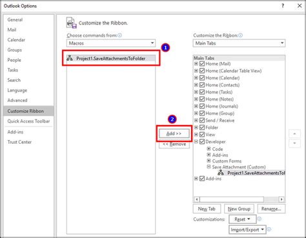This screenshot has width=306, height=238.
Task: Click the << Remove button
Action: tap(174, 144)
